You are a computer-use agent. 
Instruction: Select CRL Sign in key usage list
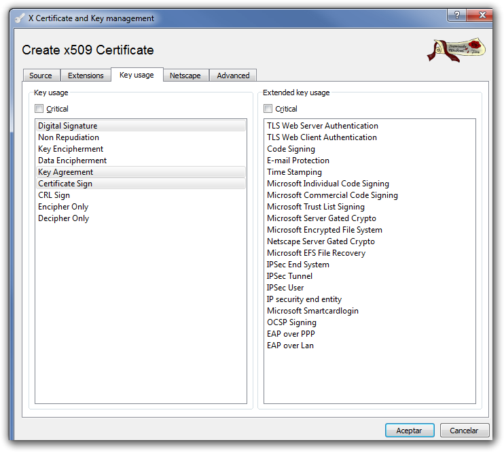54,195
